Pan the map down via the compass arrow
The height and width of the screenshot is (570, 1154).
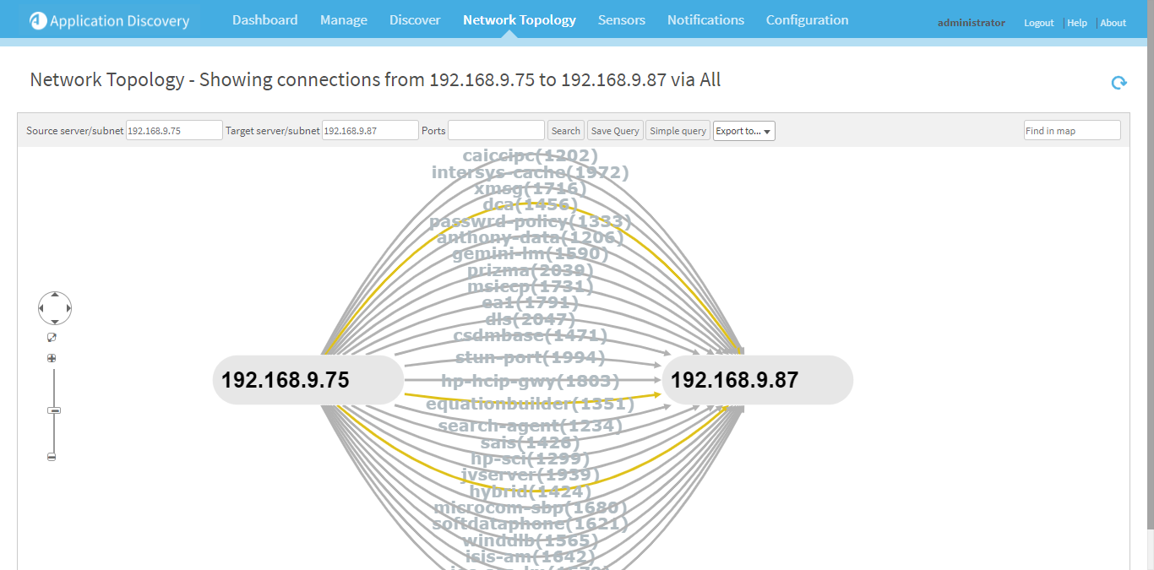pos(54,320)
